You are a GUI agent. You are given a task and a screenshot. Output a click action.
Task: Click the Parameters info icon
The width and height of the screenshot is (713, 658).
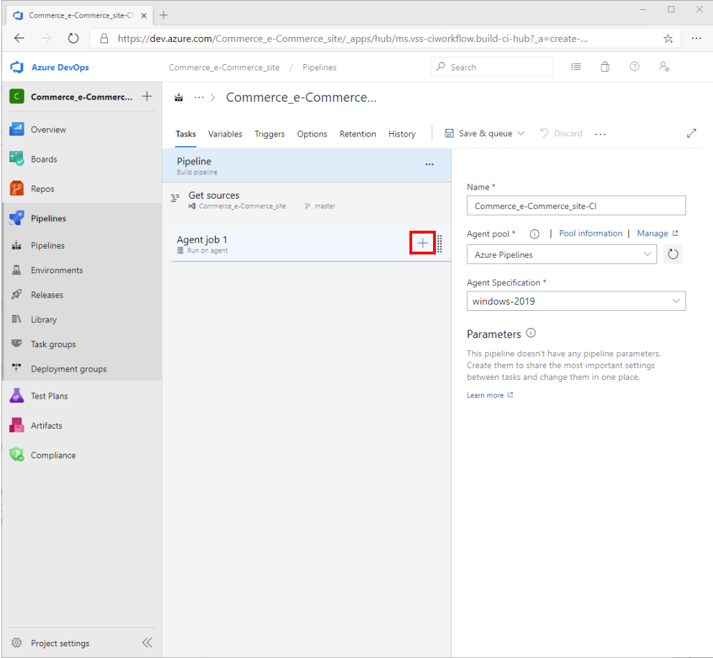click(x=530, y=334)
